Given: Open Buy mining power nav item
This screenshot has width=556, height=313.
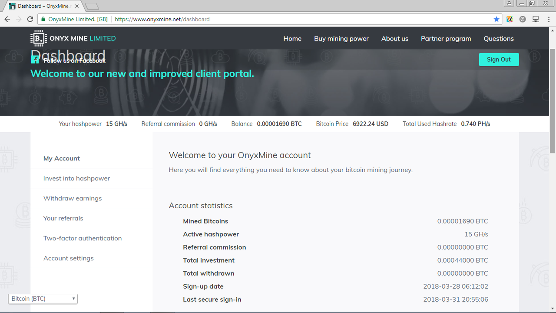Looking at the screenshot, I should coord(341,38).
